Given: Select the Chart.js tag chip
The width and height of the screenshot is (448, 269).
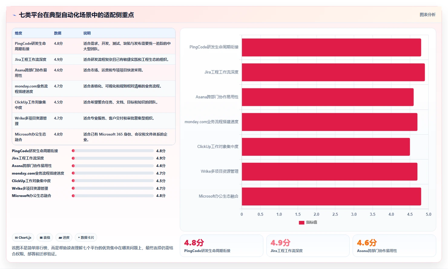Looking at the screenshot, I should (23, 238).
